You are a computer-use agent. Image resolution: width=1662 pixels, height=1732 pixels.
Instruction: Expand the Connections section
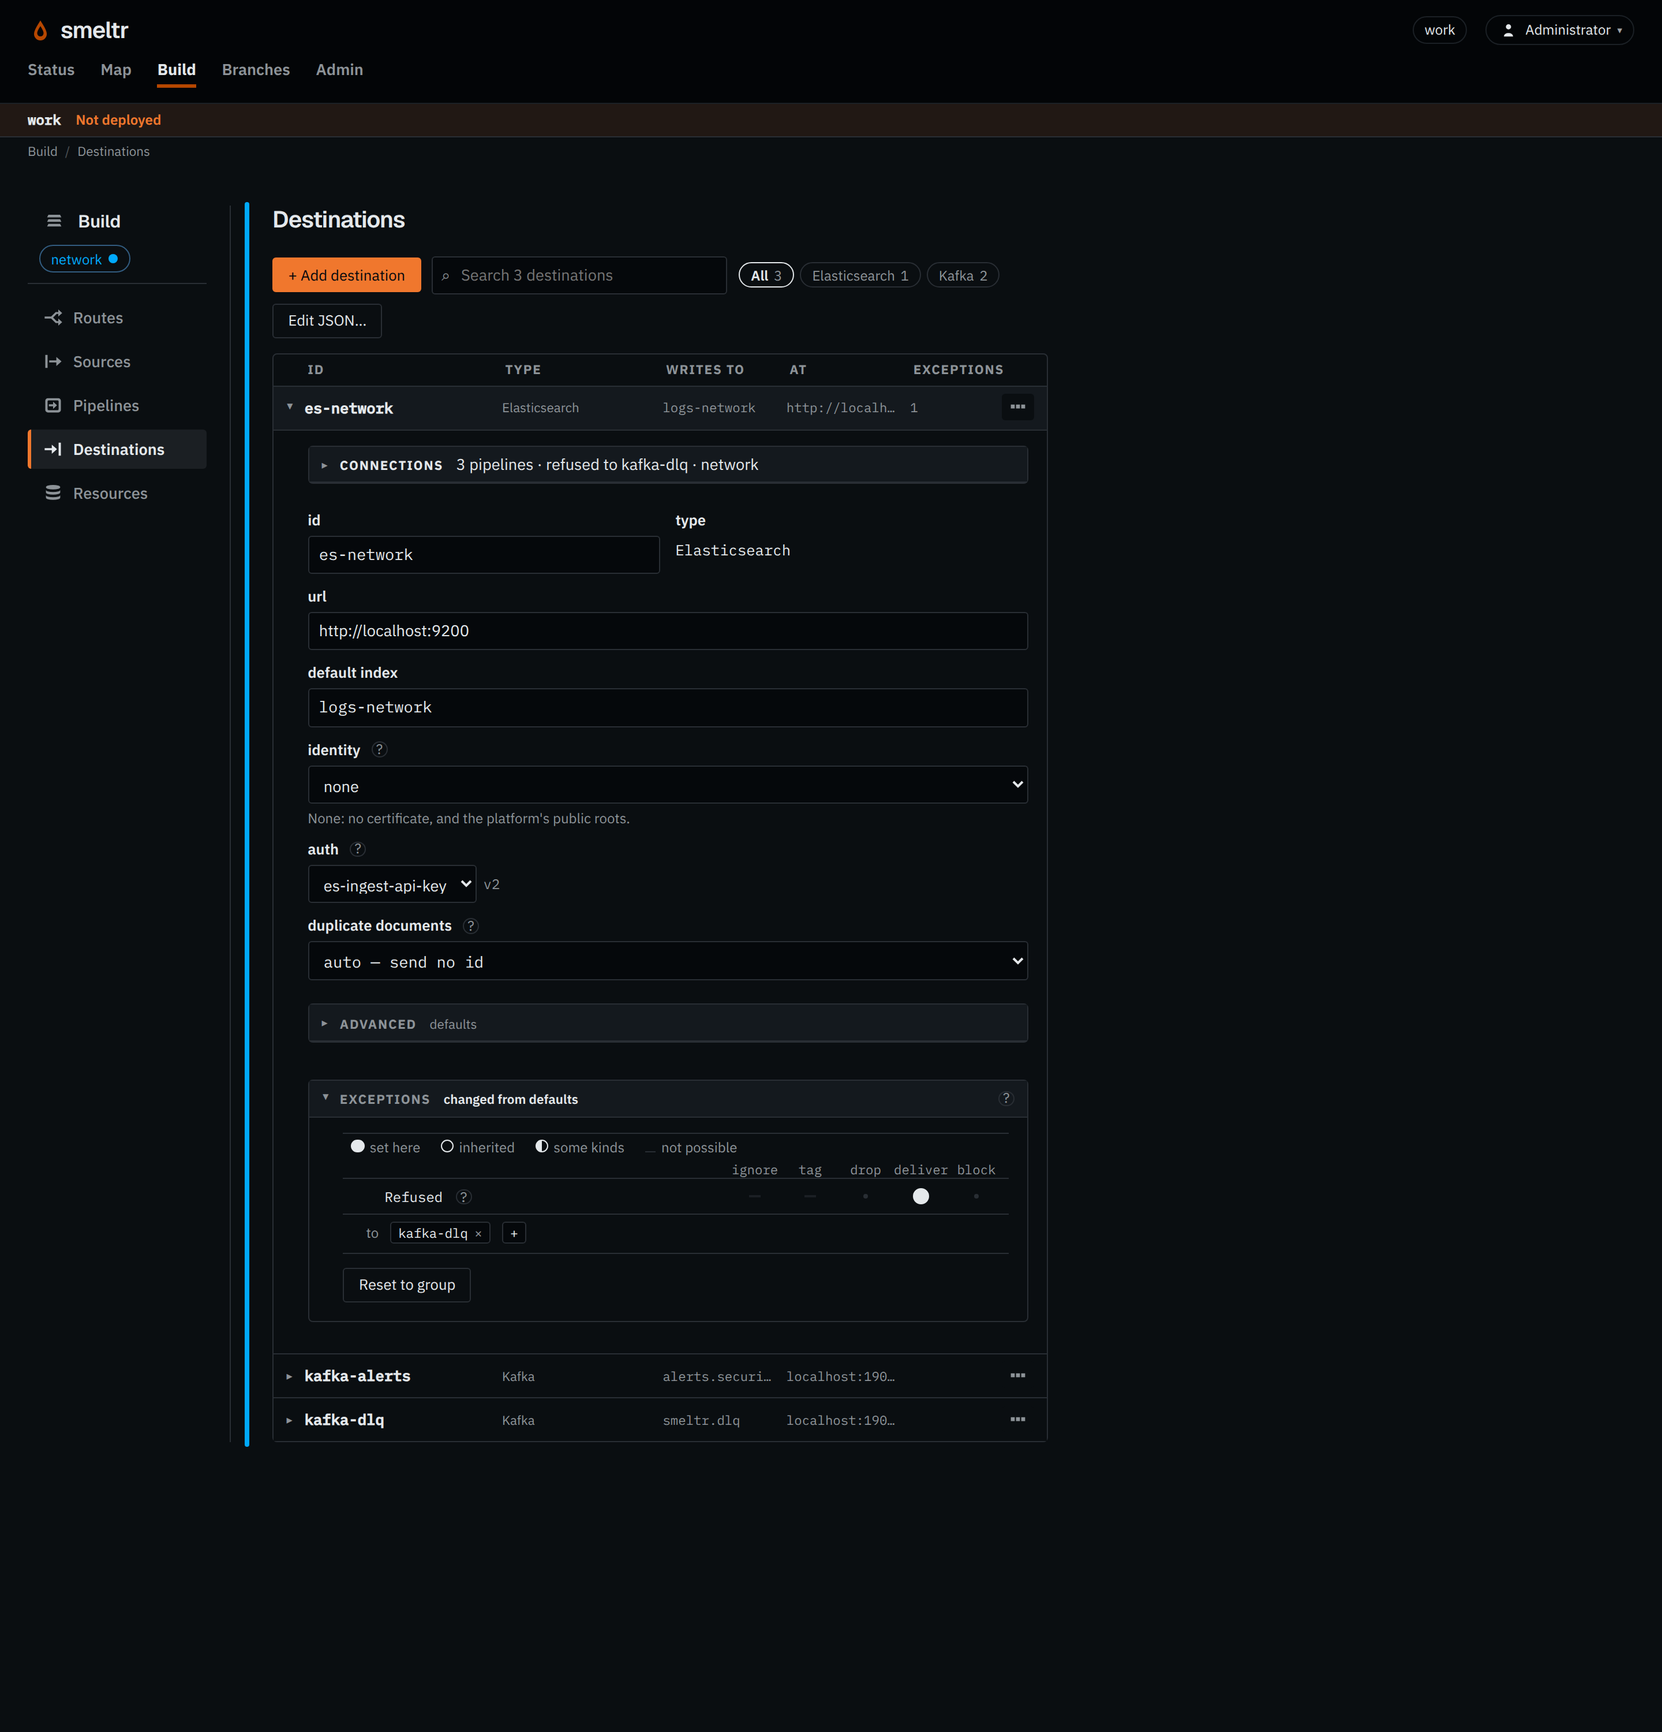[x=668, y=465]
